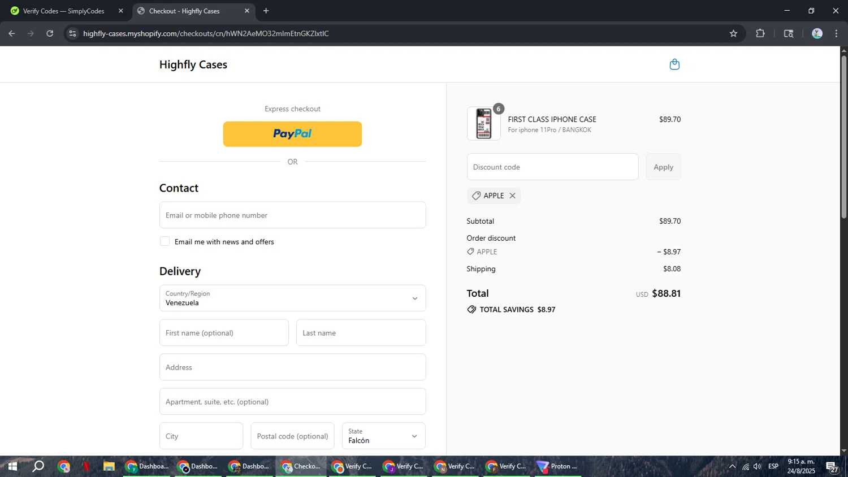Enable Email me with news and offers
Screen dimensions: 848x477
click(165, 241)
